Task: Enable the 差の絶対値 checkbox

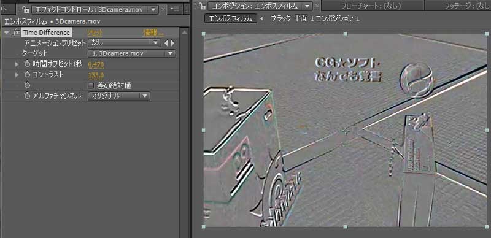Action: click(91, 85)
